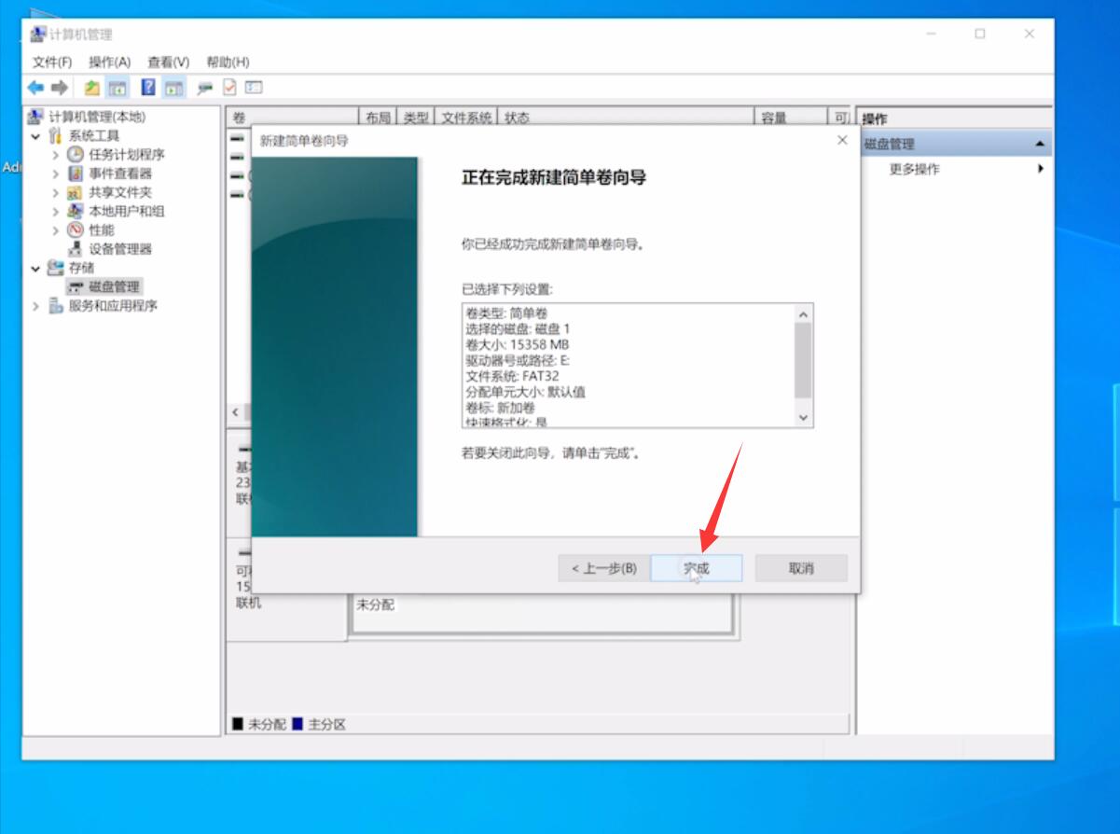Open Help via the blue question-mark icon

tap(148, 88)
